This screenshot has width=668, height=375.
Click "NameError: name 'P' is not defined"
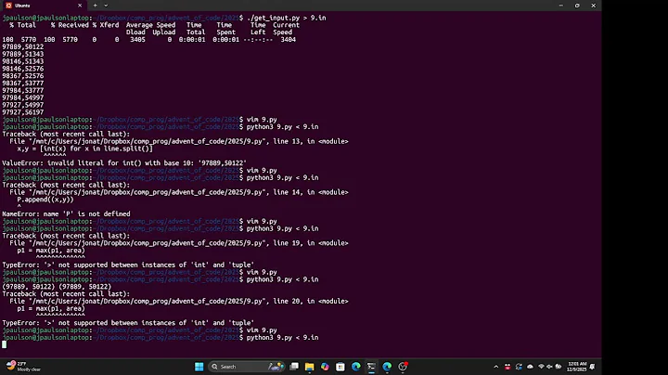pos(66,213)
